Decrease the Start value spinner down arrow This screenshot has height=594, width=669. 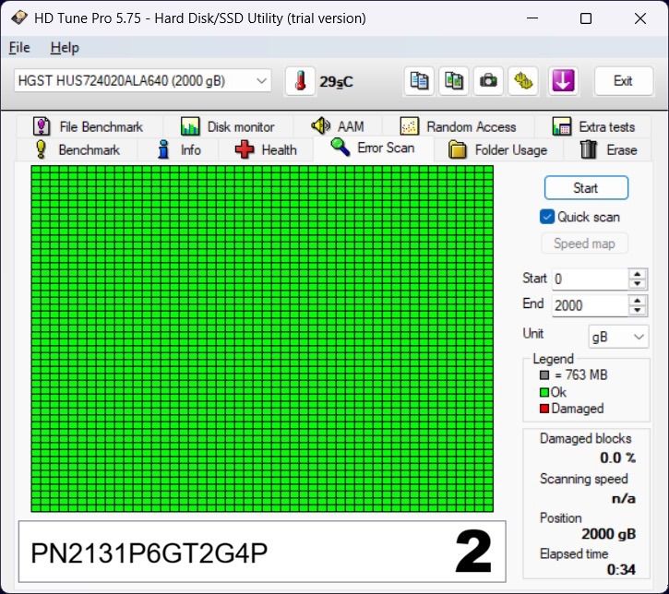tap(638, 284)
